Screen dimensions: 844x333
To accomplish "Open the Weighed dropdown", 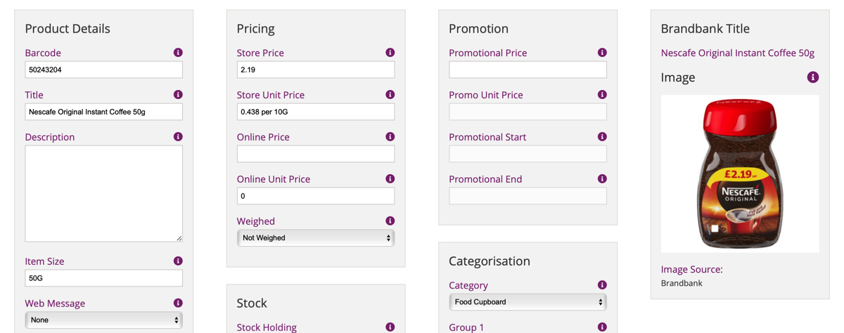I will tap(315, 238).
